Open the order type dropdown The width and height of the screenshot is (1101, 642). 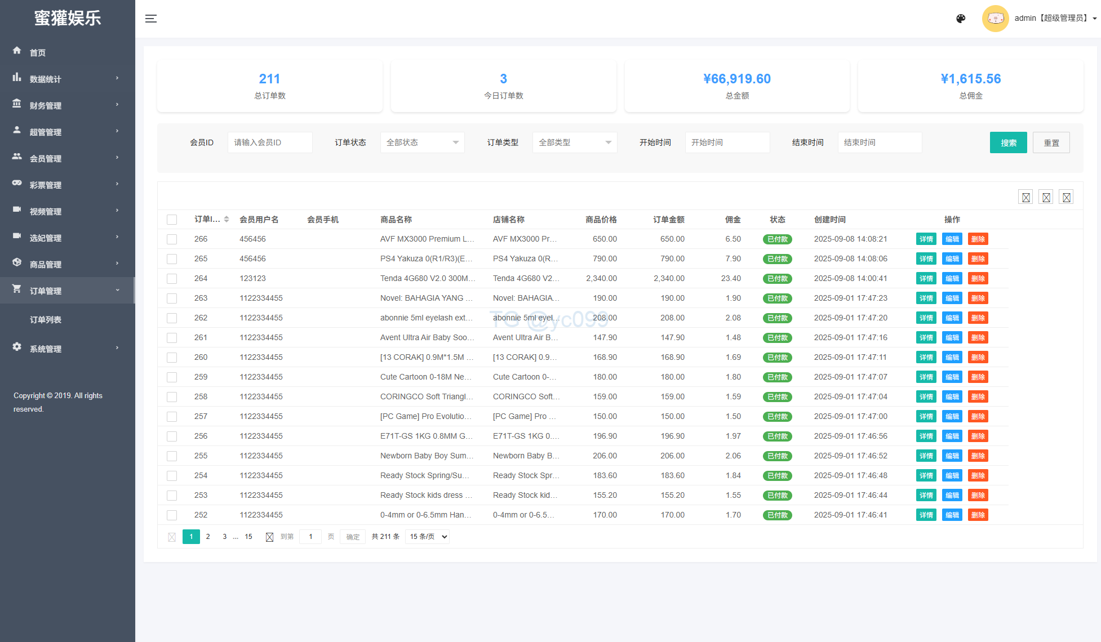tap(574, 142)
